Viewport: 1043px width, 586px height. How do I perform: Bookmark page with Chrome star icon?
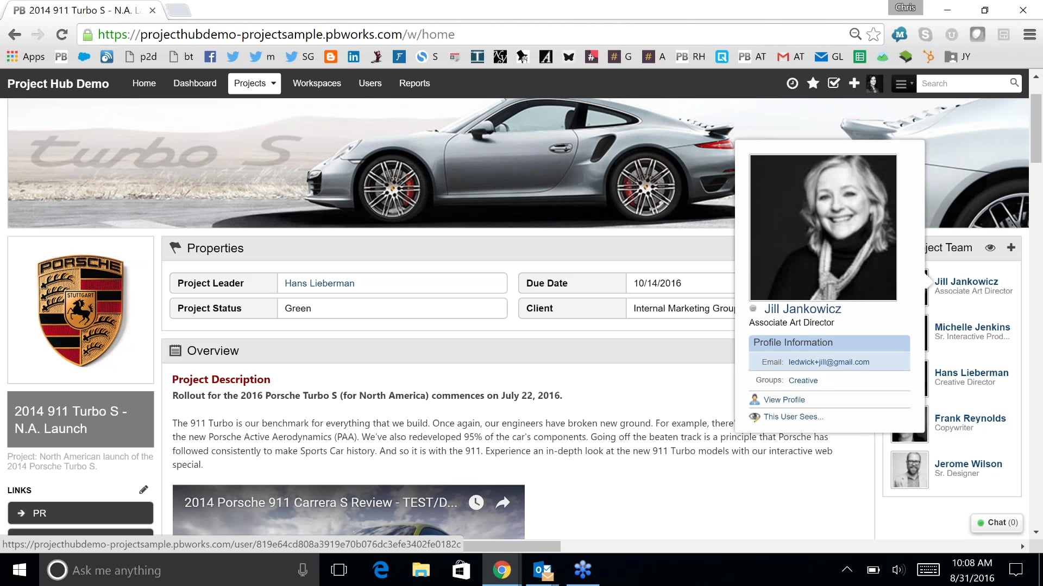point(874,34)
